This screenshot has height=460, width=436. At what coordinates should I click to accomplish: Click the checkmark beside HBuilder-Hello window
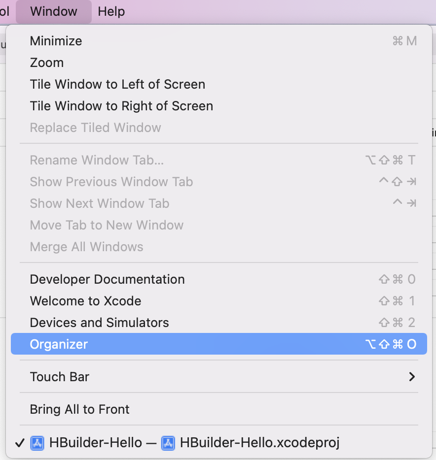pyautogui.click(x=20, y=443)
